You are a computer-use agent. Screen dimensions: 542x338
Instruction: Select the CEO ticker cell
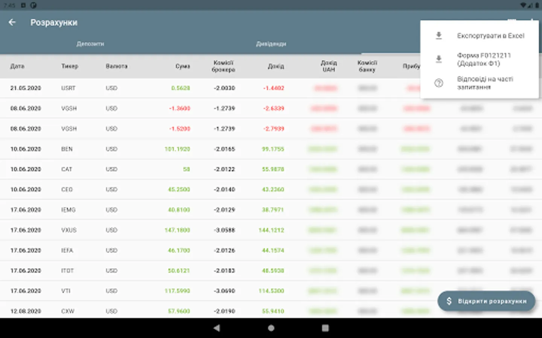(67, 190)
